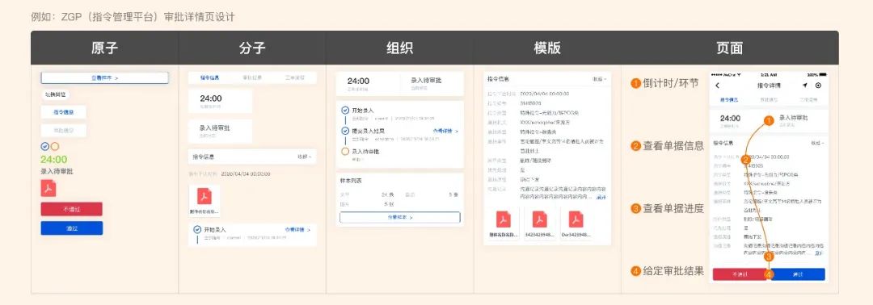Click the back arrow in the phone mockup

pos(717,86)
